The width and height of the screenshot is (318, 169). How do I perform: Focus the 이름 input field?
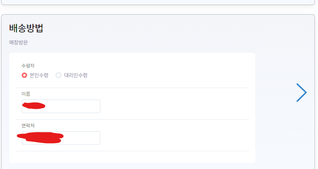point(61,106)
